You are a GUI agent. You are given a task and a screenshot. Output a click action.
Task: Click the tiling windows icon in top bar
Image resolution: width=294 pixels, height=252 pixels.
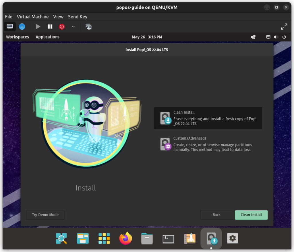click(x=253, y=37)
